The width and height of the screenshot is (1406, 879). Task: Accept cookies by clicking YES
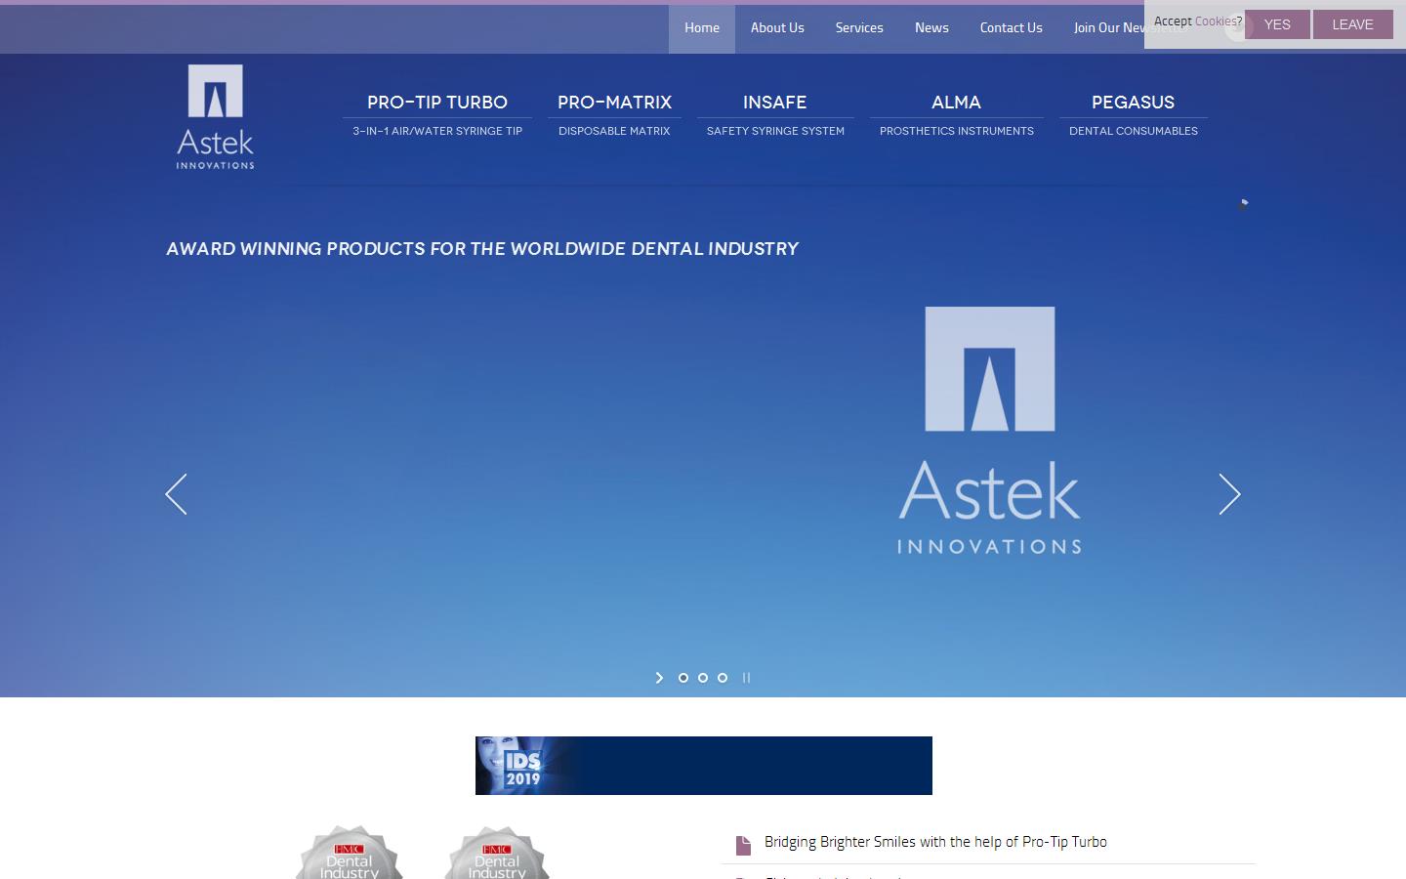coord(1276,24)
